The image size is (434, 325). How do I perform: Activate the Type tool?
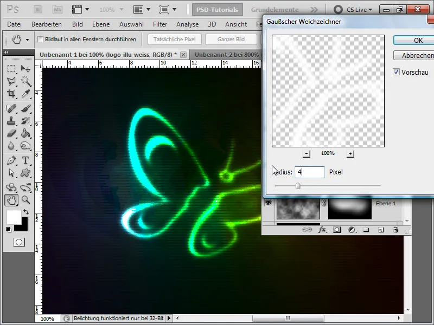25,160
